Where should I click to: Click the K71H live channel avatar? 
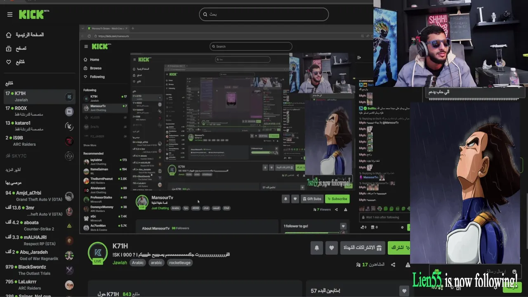(x=98, y=253)
